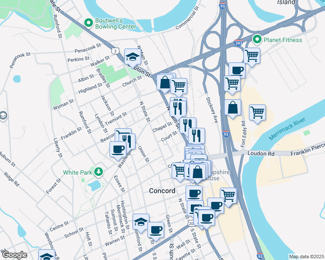325x260 pixels.
Task: Click the shopping bag marker below Loudon Rd
Action: pos(197,172)
